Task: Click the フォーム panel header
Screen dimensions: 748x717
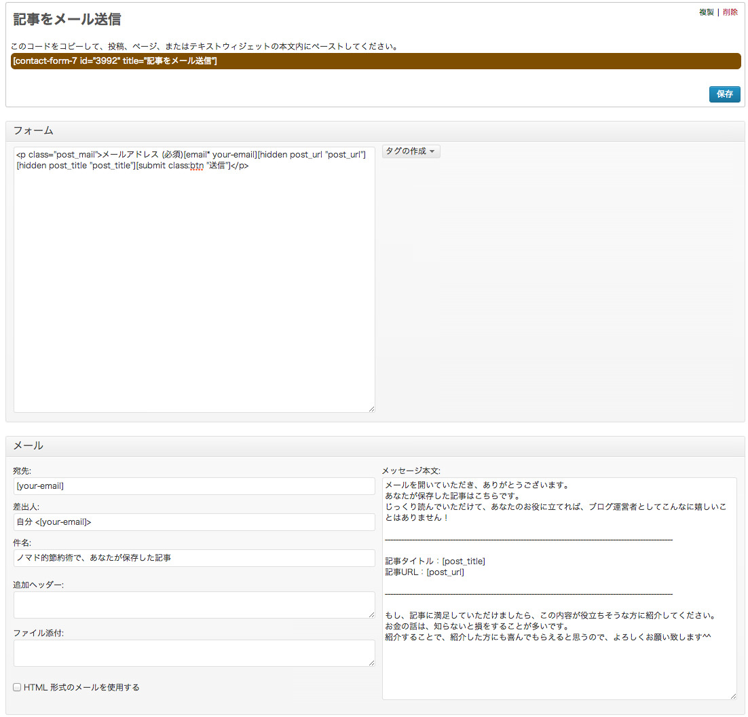Action: 375,131
